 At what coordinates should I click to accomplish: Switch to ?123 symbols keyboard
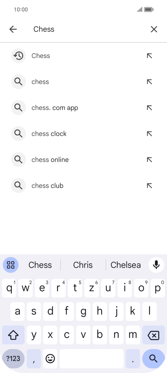coord(13,358)
